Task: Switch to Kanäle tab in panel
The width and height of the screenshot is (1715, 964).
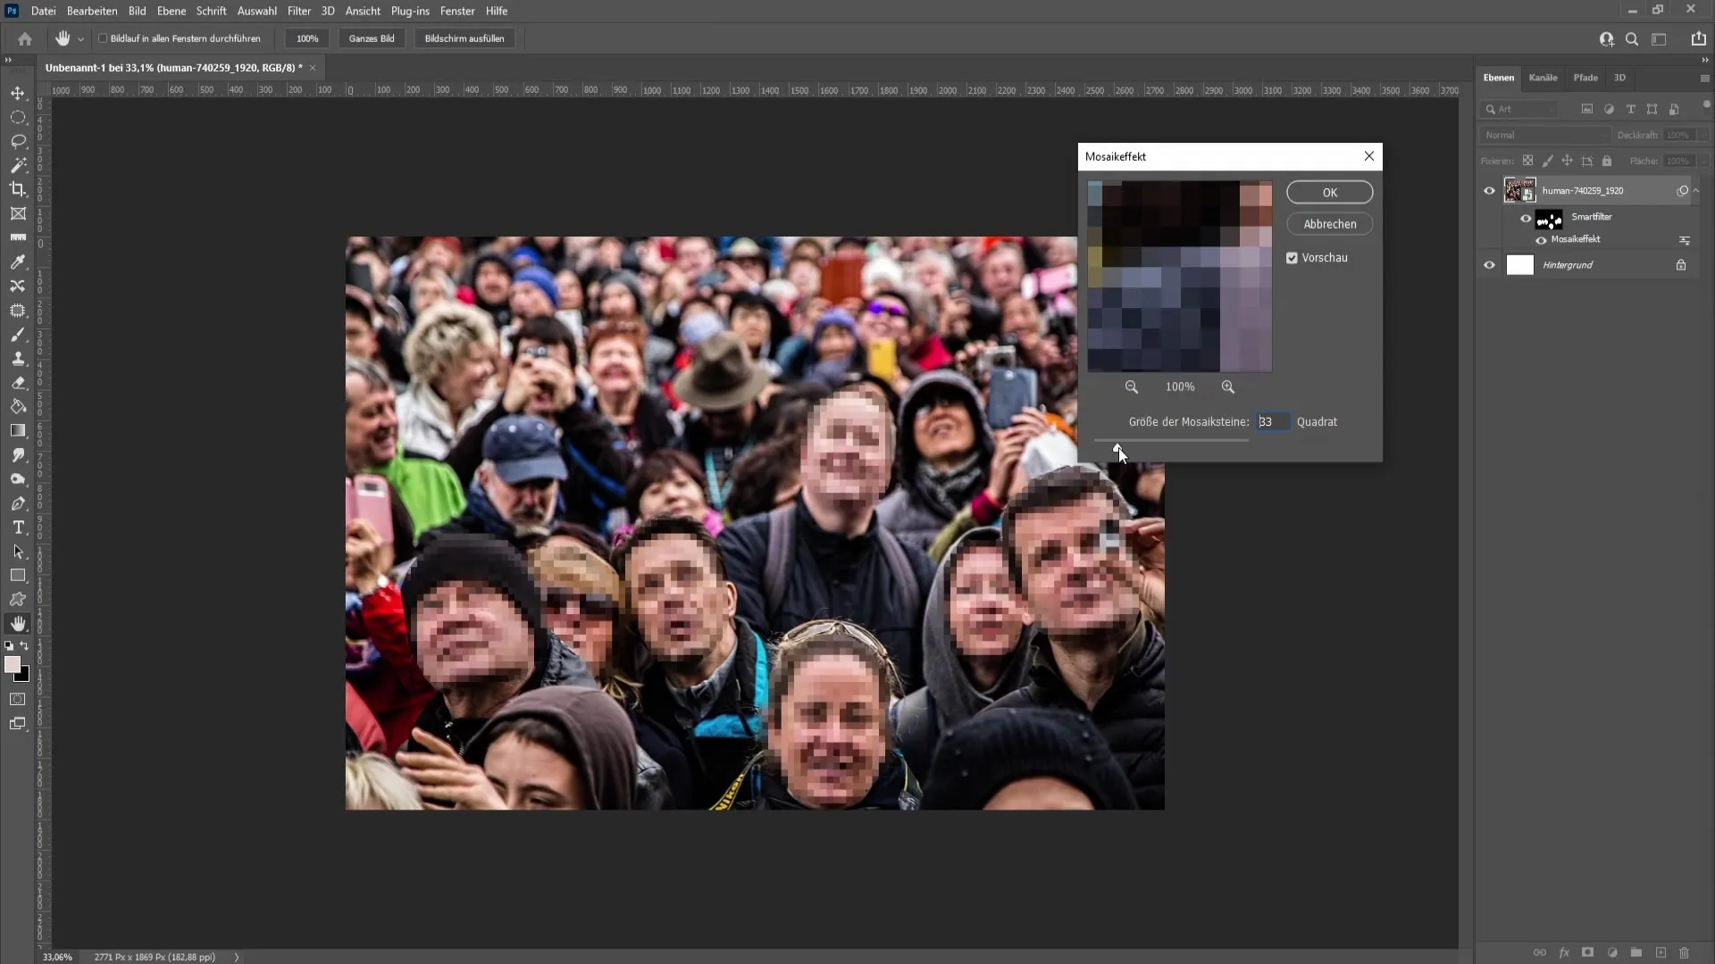Action: 1543,77
